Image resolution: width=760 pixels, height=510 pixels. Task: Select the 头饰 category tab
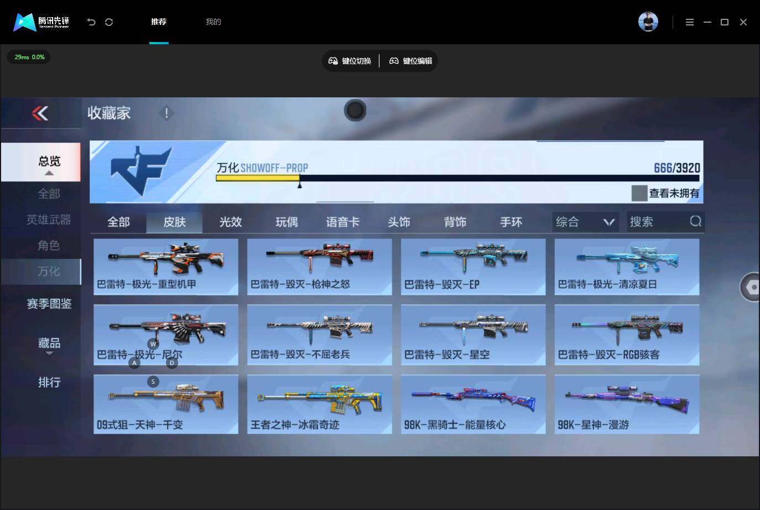pos(399,222)
